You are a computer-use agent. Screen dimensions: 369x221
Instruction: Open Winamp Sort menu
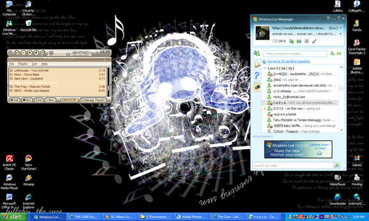pyautogui.click(x=34, y=64)
